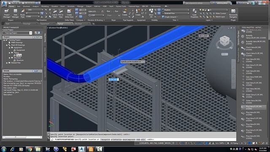The image size is (270, 152).
Task: Click the Create equipment icon
Action: point(138,12)
